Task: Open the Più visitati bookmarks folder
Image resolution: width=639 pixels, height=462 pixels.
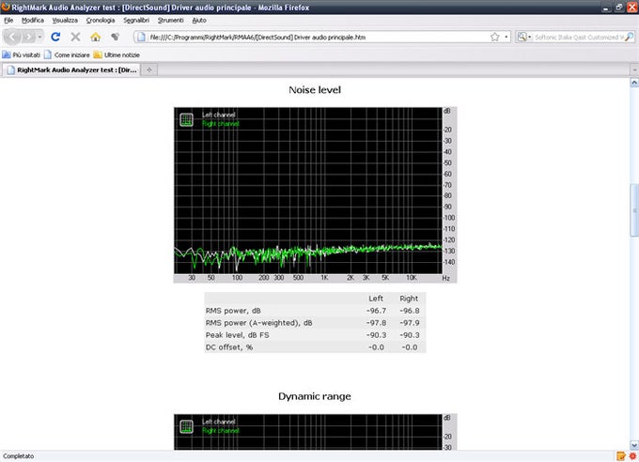Action: pyautogui.click(x=22, y=54)
